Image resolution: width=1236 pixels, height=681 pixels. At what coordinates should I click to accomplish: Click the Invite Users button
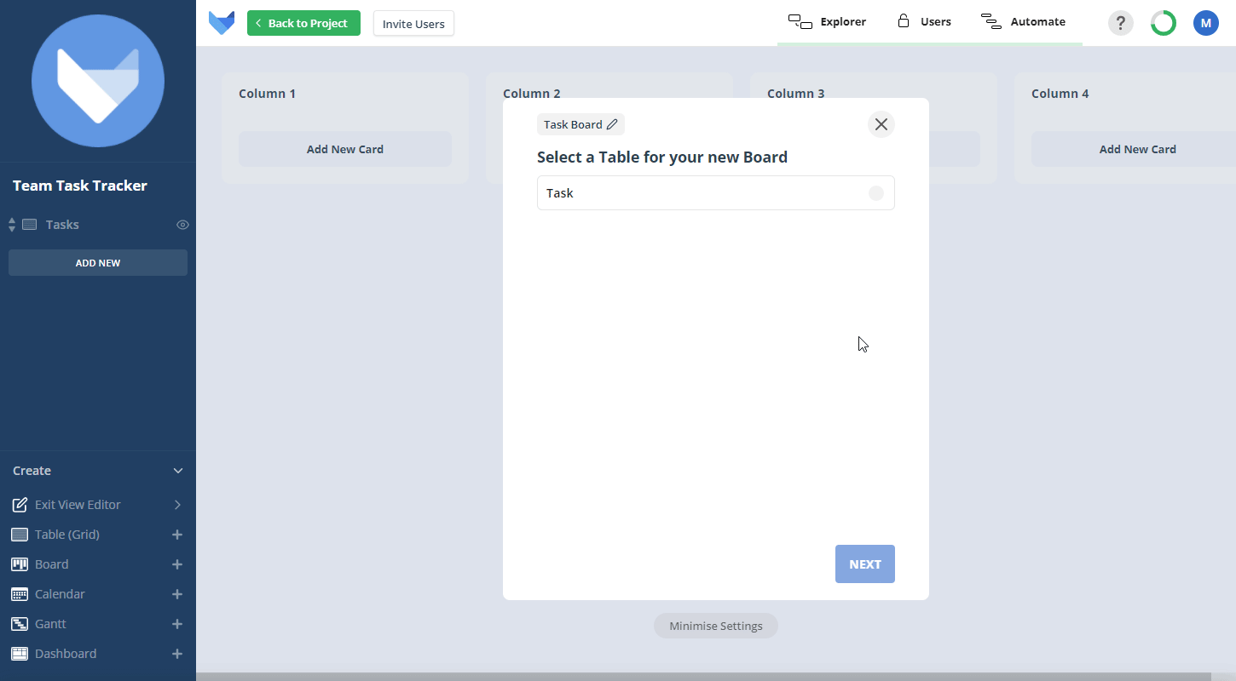[413, 23]
